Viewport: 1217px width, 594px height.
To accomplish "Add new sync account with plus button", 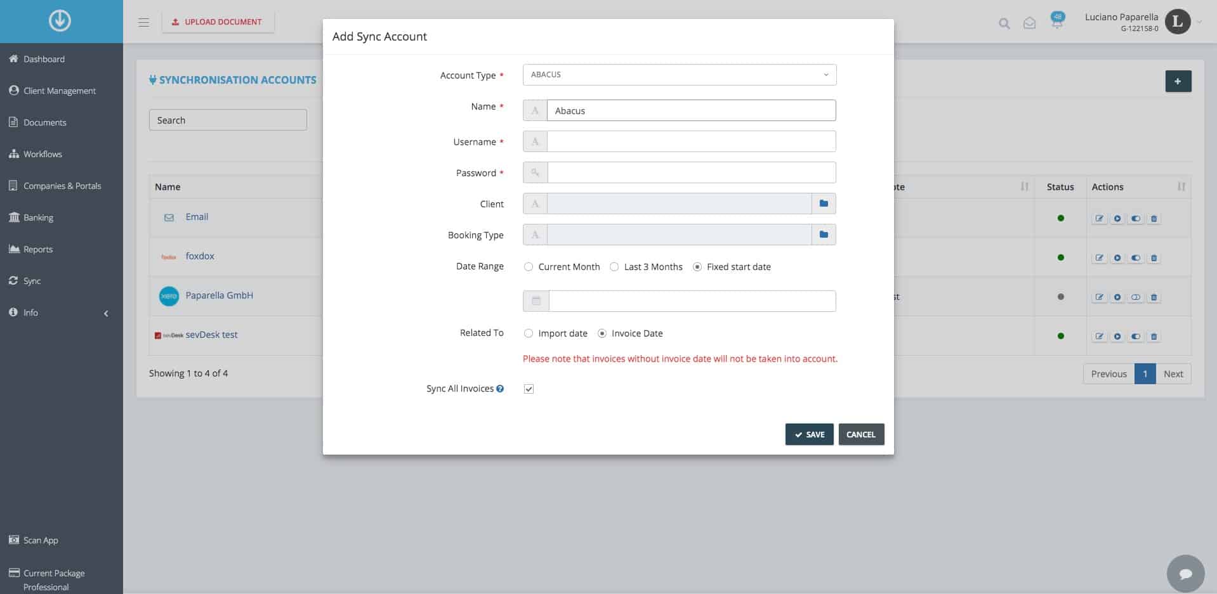I will tap(1178, 81).
